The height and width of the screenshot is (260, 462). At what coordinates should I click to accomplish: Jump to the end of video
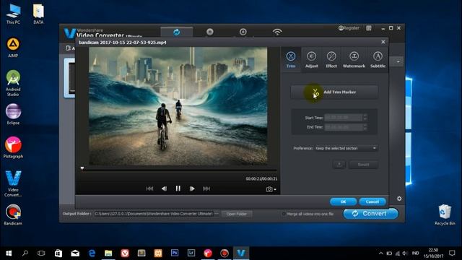pos(206,188)
